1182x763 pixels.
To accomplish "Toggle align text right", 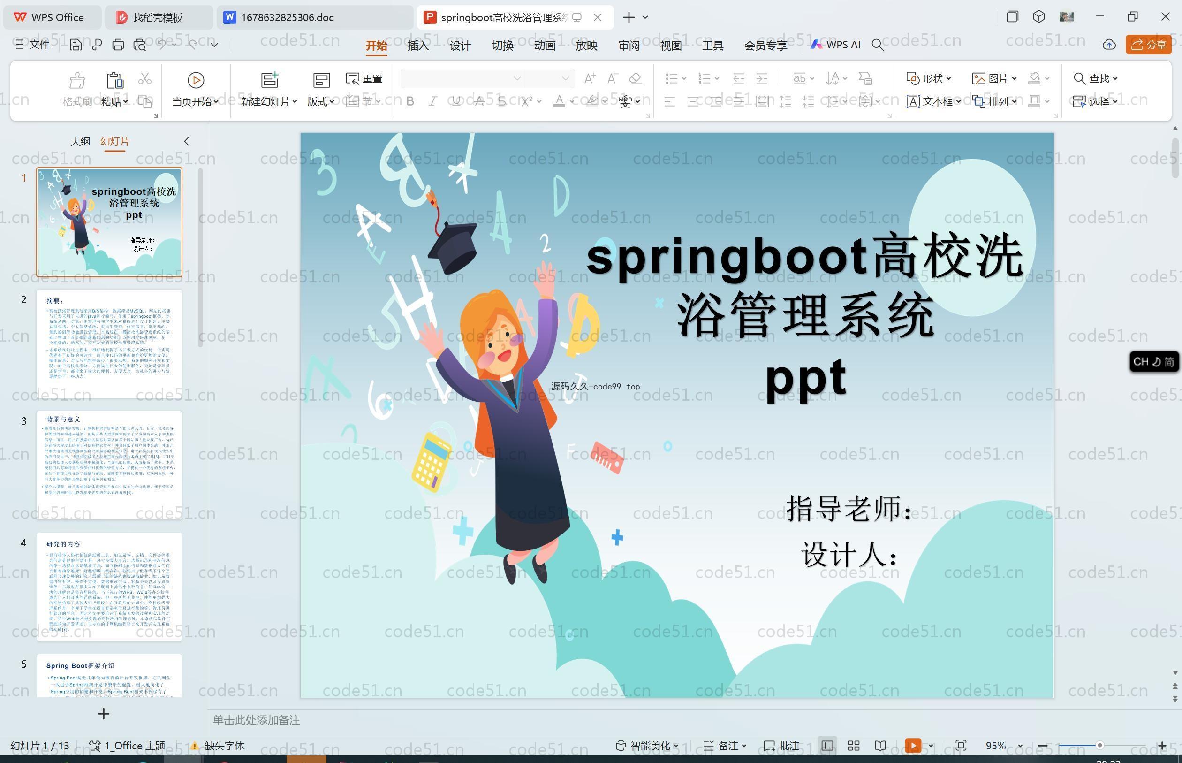I will 716,102.
